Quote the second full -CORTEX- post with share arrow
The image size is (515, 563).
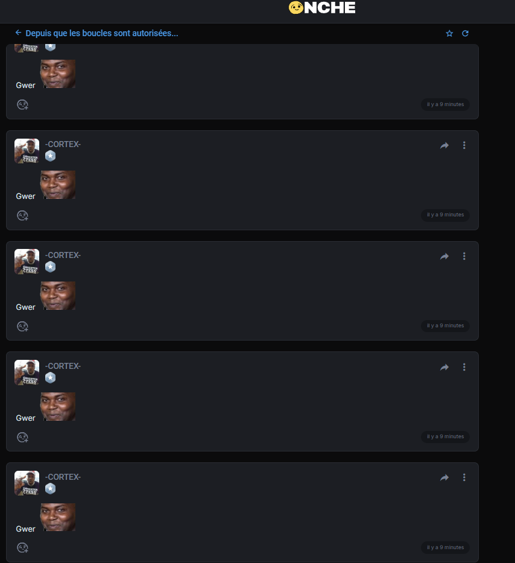click(444, 256)
